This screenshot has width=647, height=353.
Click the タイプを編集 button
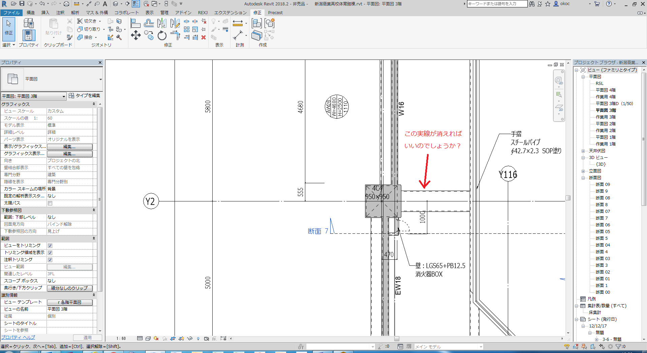[85, 96]
